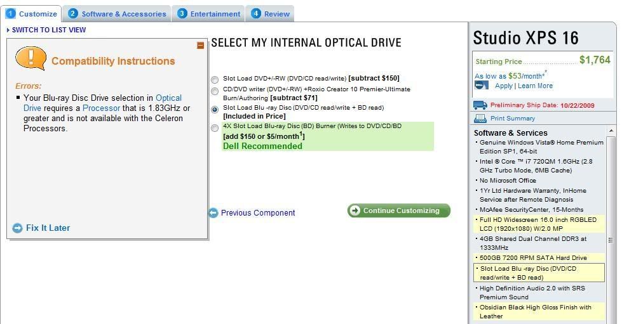Choose the 4X Blu-ray Disc Burner option
This screenshot has height=324, width=622.
tap(215, 128)
